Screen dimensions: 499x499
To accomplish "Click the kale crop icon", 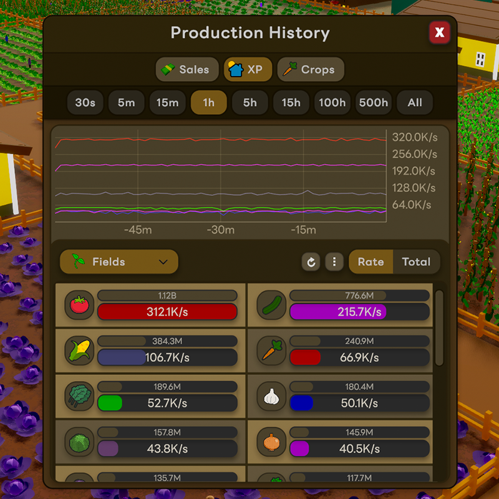I will point(79,396).
